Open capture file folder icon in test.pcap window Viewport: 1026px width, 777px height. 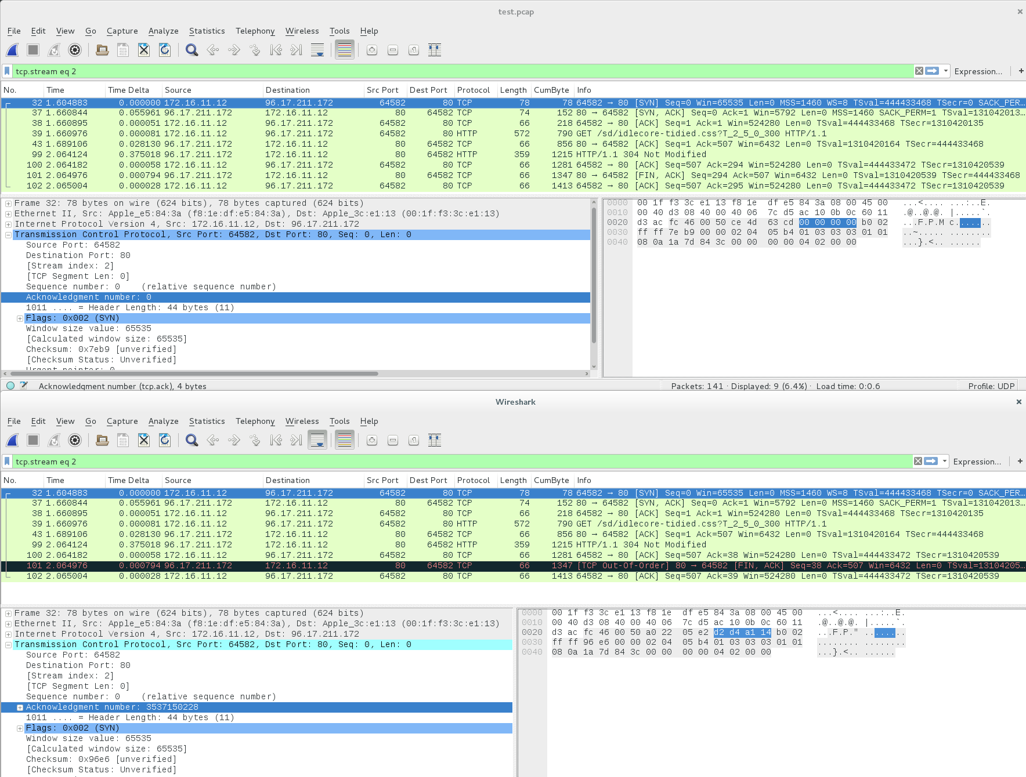(x=102, y=50)
